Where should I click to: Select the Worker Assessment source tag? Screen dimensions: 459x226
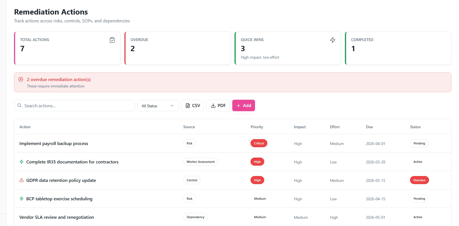(x=201, y=162)
